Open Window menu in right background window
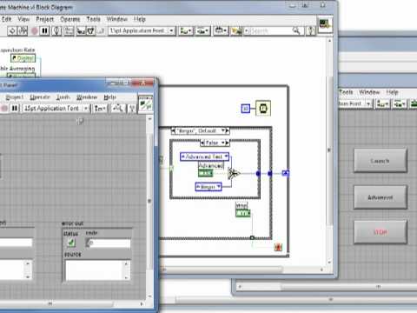Image resolution: width=417 pixels, height=313 pixels. pyautogui.click(x=369, y=92)
